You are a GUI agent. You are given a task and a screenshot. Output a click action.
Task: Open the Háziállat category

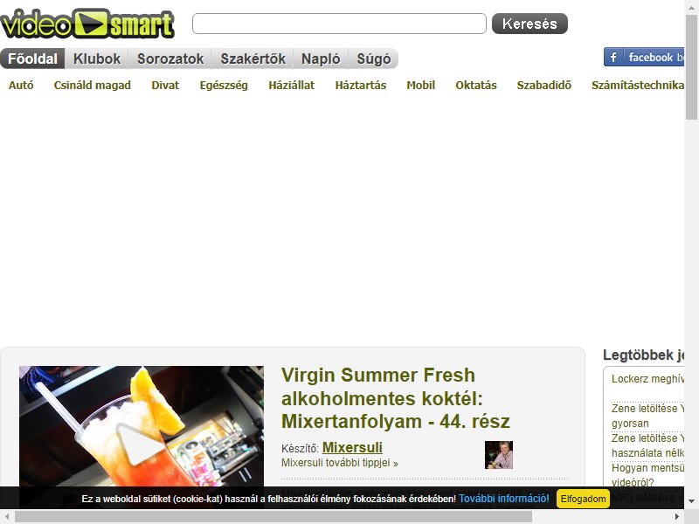click(292, 85)
